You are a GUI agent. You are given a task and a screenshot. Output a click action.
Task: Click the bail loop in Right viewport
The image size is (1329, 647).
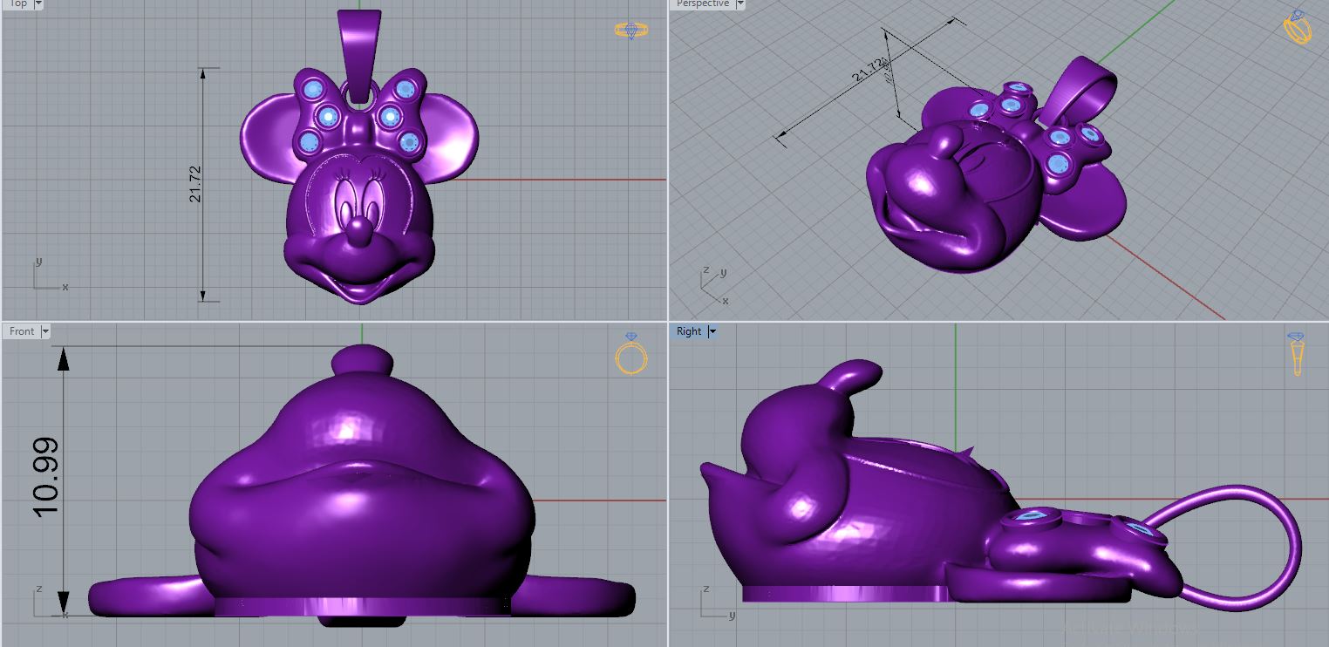(1238, 549)
